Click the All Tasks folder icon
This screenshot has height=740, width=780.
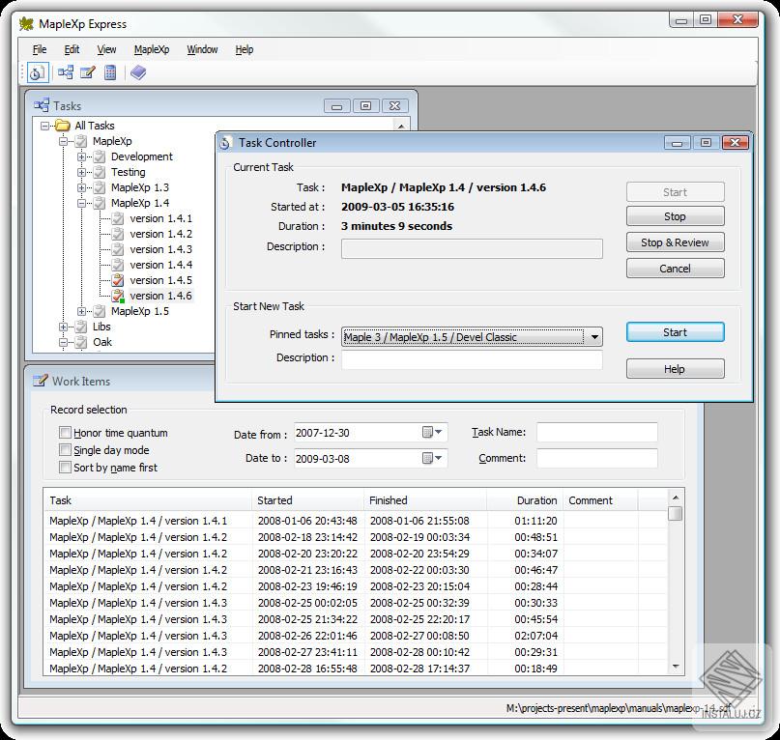click(62, 126)
